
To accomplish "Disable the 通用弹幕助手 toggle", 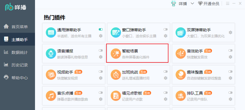I will click(x=101, y=29).
